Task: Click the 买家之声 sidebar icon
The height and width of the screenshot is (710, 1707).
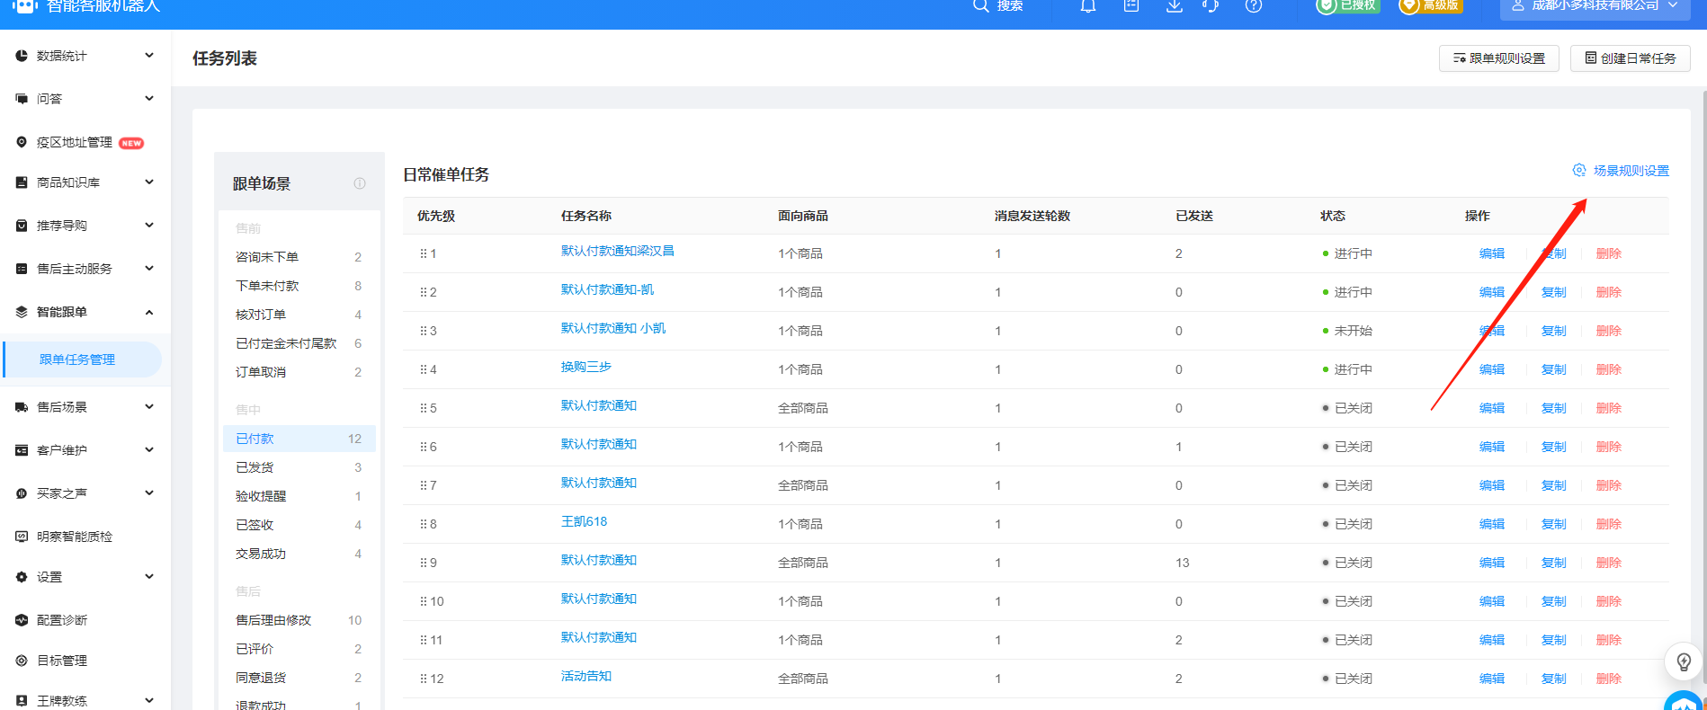Action: coord(22,493)
